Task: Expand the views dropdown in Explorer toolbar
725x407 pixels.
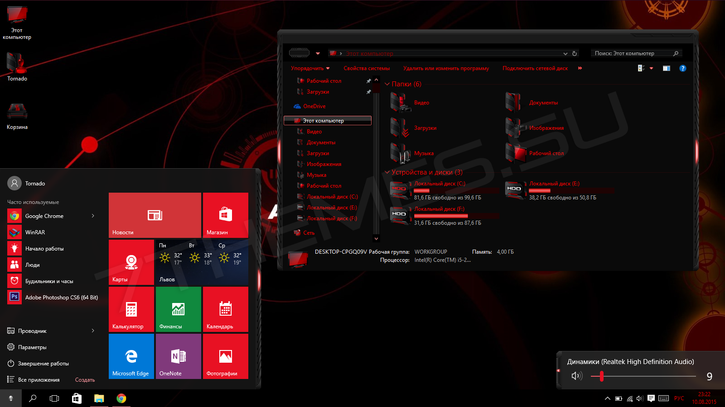Action: tap(652, 68)
